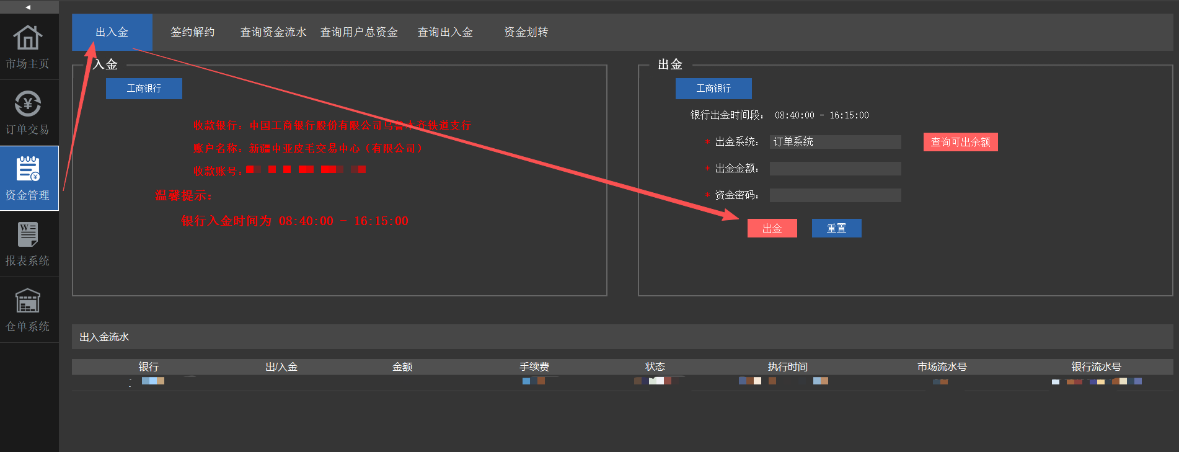Go to the 查询出入金 tab

tap(445, 32)
